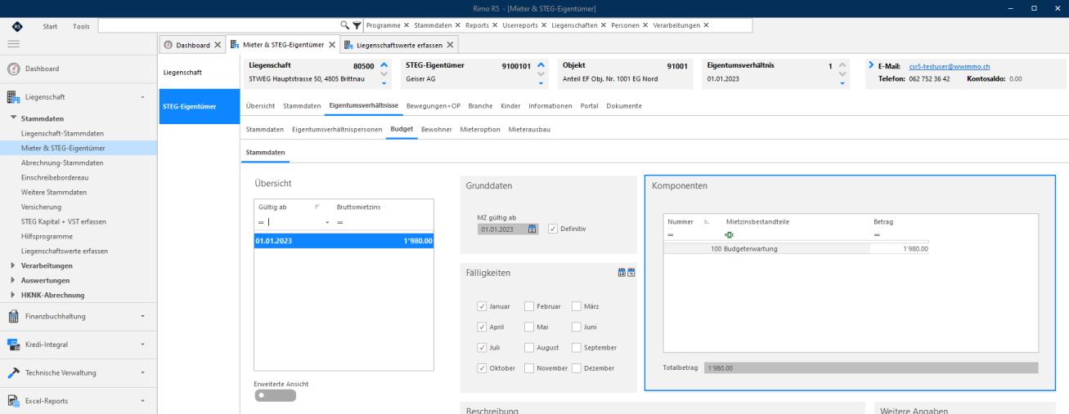Check the Mai checkbox

(x=529, y=327)
